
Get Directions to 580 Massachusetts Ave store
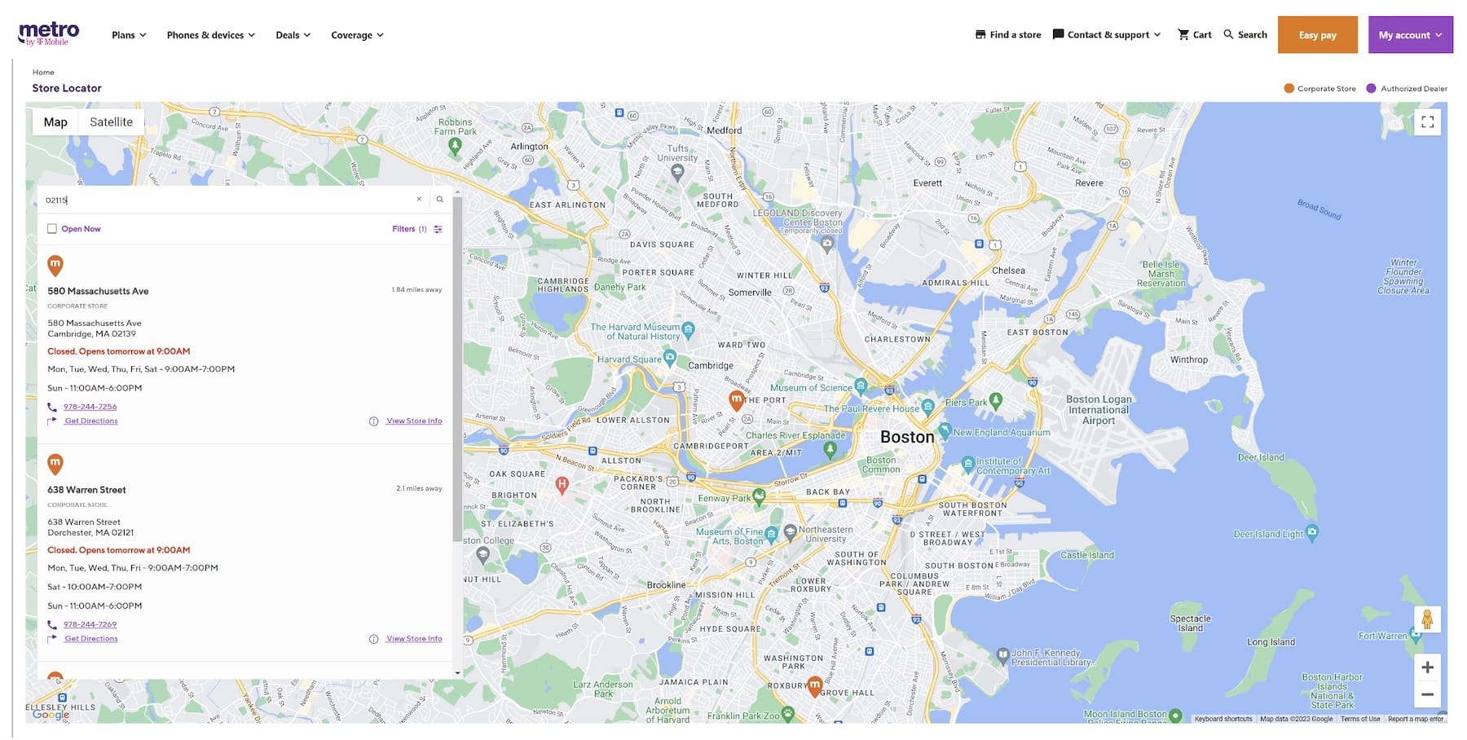coord(91,421)
